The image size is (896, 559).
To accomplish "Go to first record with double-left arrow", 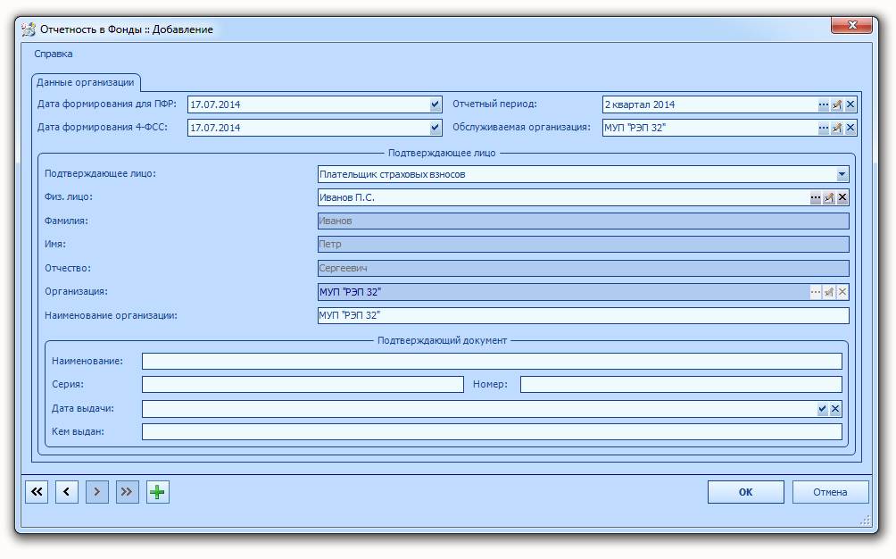I will pos(37,492).
